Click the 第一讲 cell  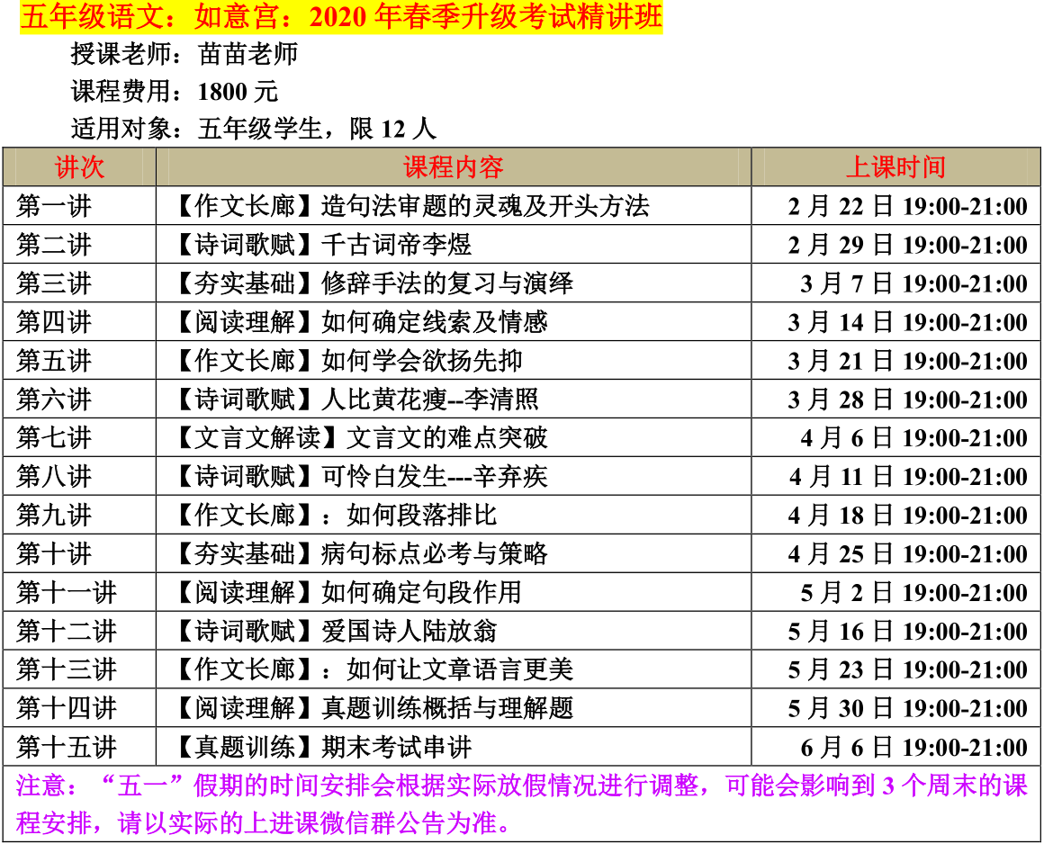point(54,207)
